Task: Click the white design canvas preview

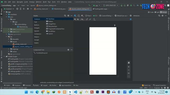Action: pos(103,51)
